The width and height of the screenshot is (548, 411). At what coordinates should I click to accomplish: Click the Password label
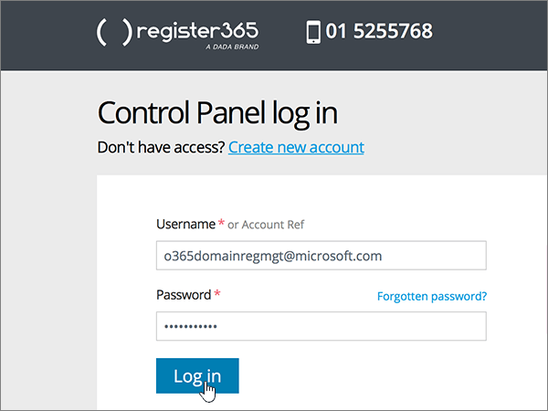point(184,295)
